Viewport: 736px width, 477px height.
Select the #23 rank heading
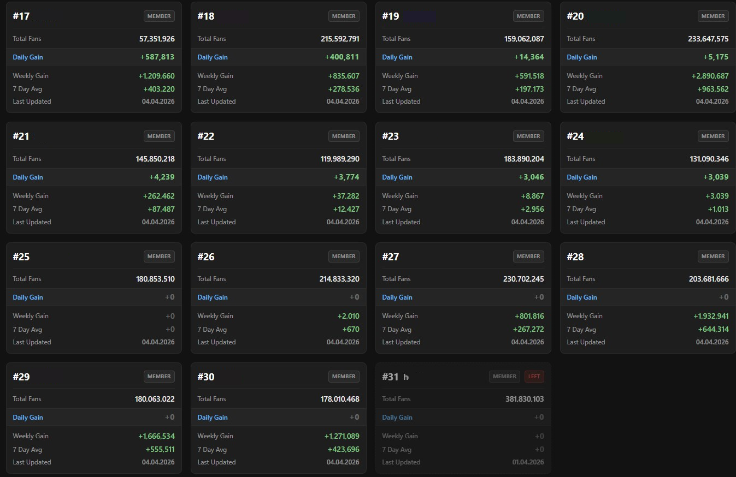click(391, 136)
